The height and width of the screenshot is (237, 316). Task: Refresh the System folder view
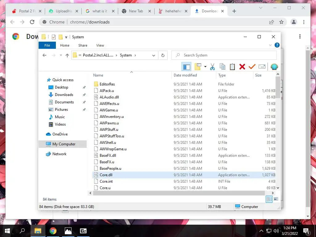[163, 56]
